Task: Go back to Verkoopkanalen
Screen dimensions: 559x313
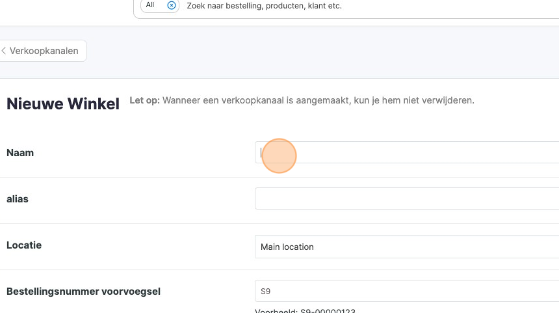Action: point(43,51)
